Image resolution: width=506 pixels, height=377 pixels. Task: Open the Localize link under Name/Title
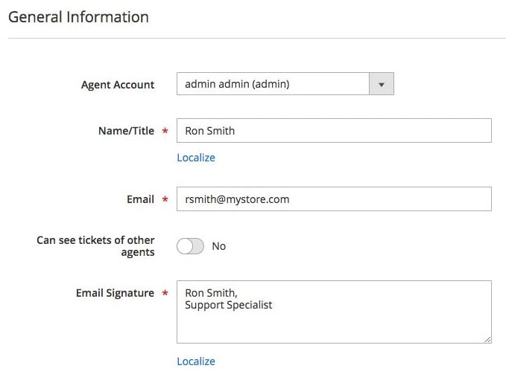click(x=196, y=158)
